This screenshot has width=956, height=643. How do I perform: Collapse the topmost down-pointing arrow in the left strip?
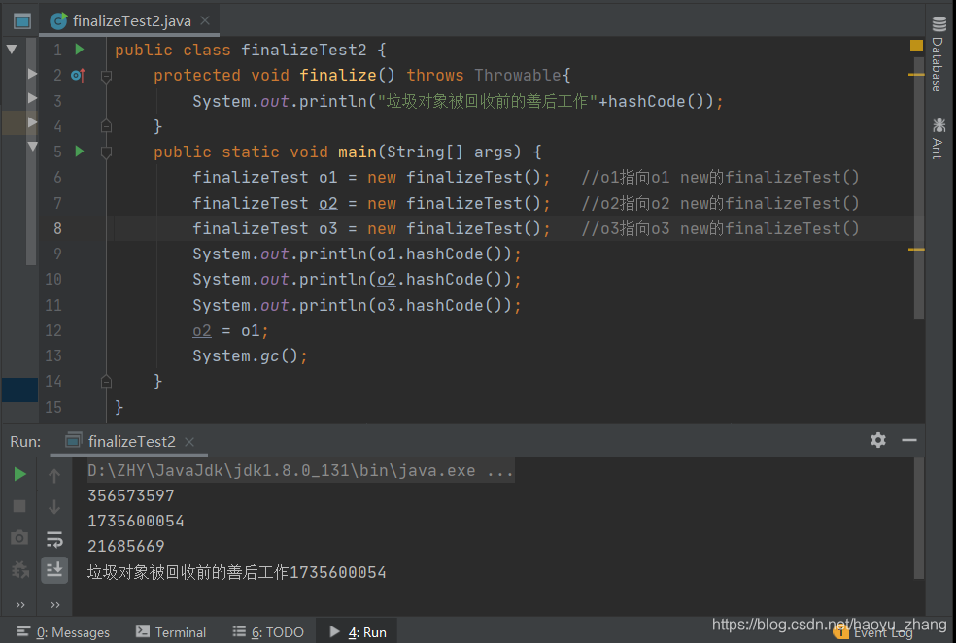click(12, 49)
